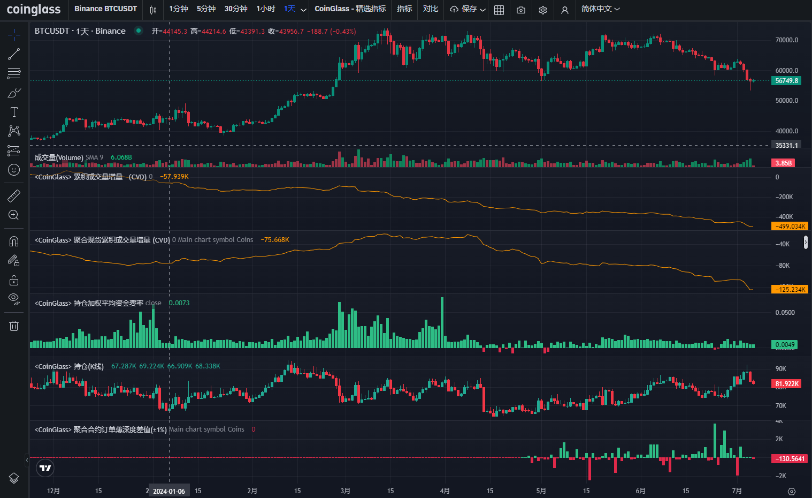Screen dimensions: 812x498
Task: Take a chart snapshot with the camera
Action: [x=521, y=10]
